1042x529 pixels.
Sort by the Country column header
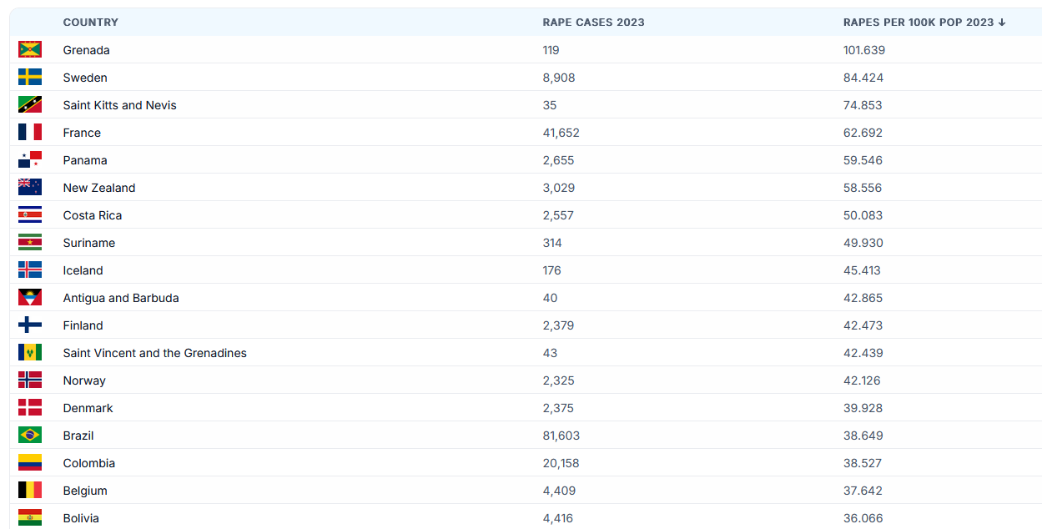click(x=91, y=23)
